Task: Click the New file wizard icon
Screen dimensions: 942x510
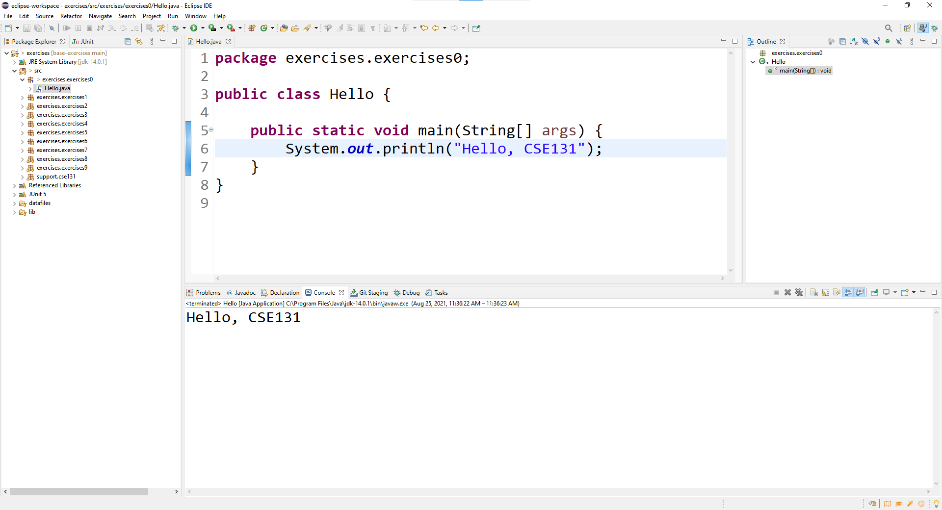Action: (8, 28)
